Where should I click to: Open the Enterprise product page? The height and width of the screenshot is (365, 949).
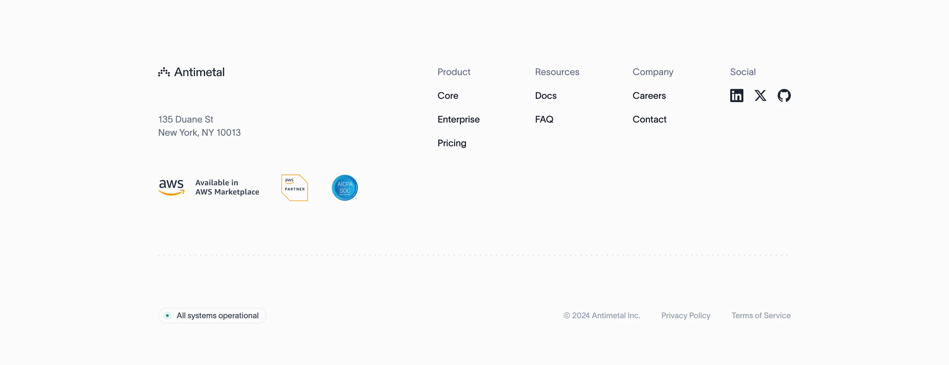point(458,119)
